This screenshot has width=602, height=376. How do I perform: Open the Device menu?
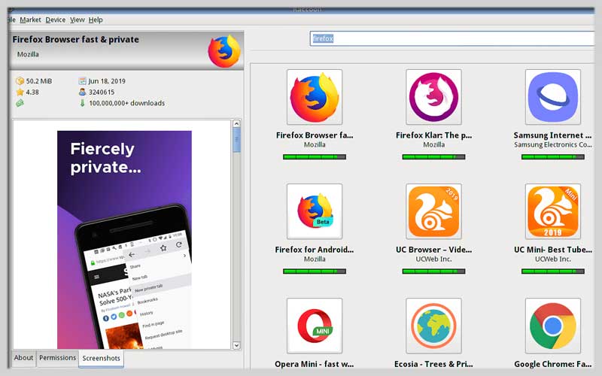click(55, 20)
